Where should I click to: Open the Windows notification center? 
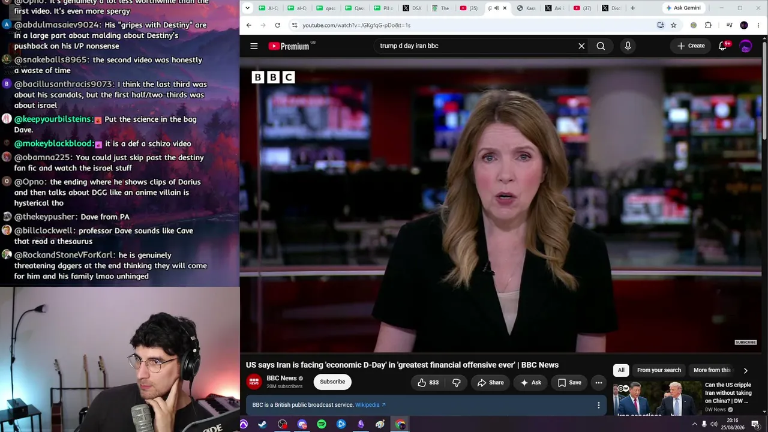coord(755,424)
